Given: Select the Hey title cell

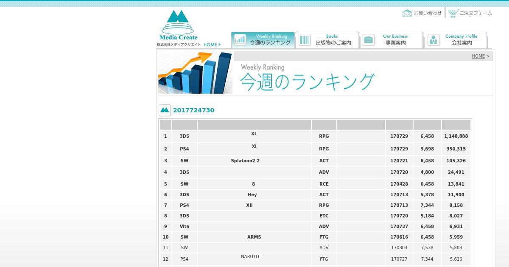Looking at the screenshot, I should 254,195.
